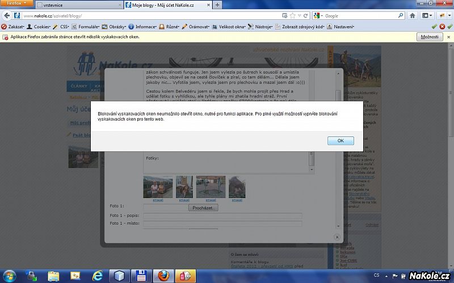Click the site identity icon in the address bar

(x=17, y=16)
